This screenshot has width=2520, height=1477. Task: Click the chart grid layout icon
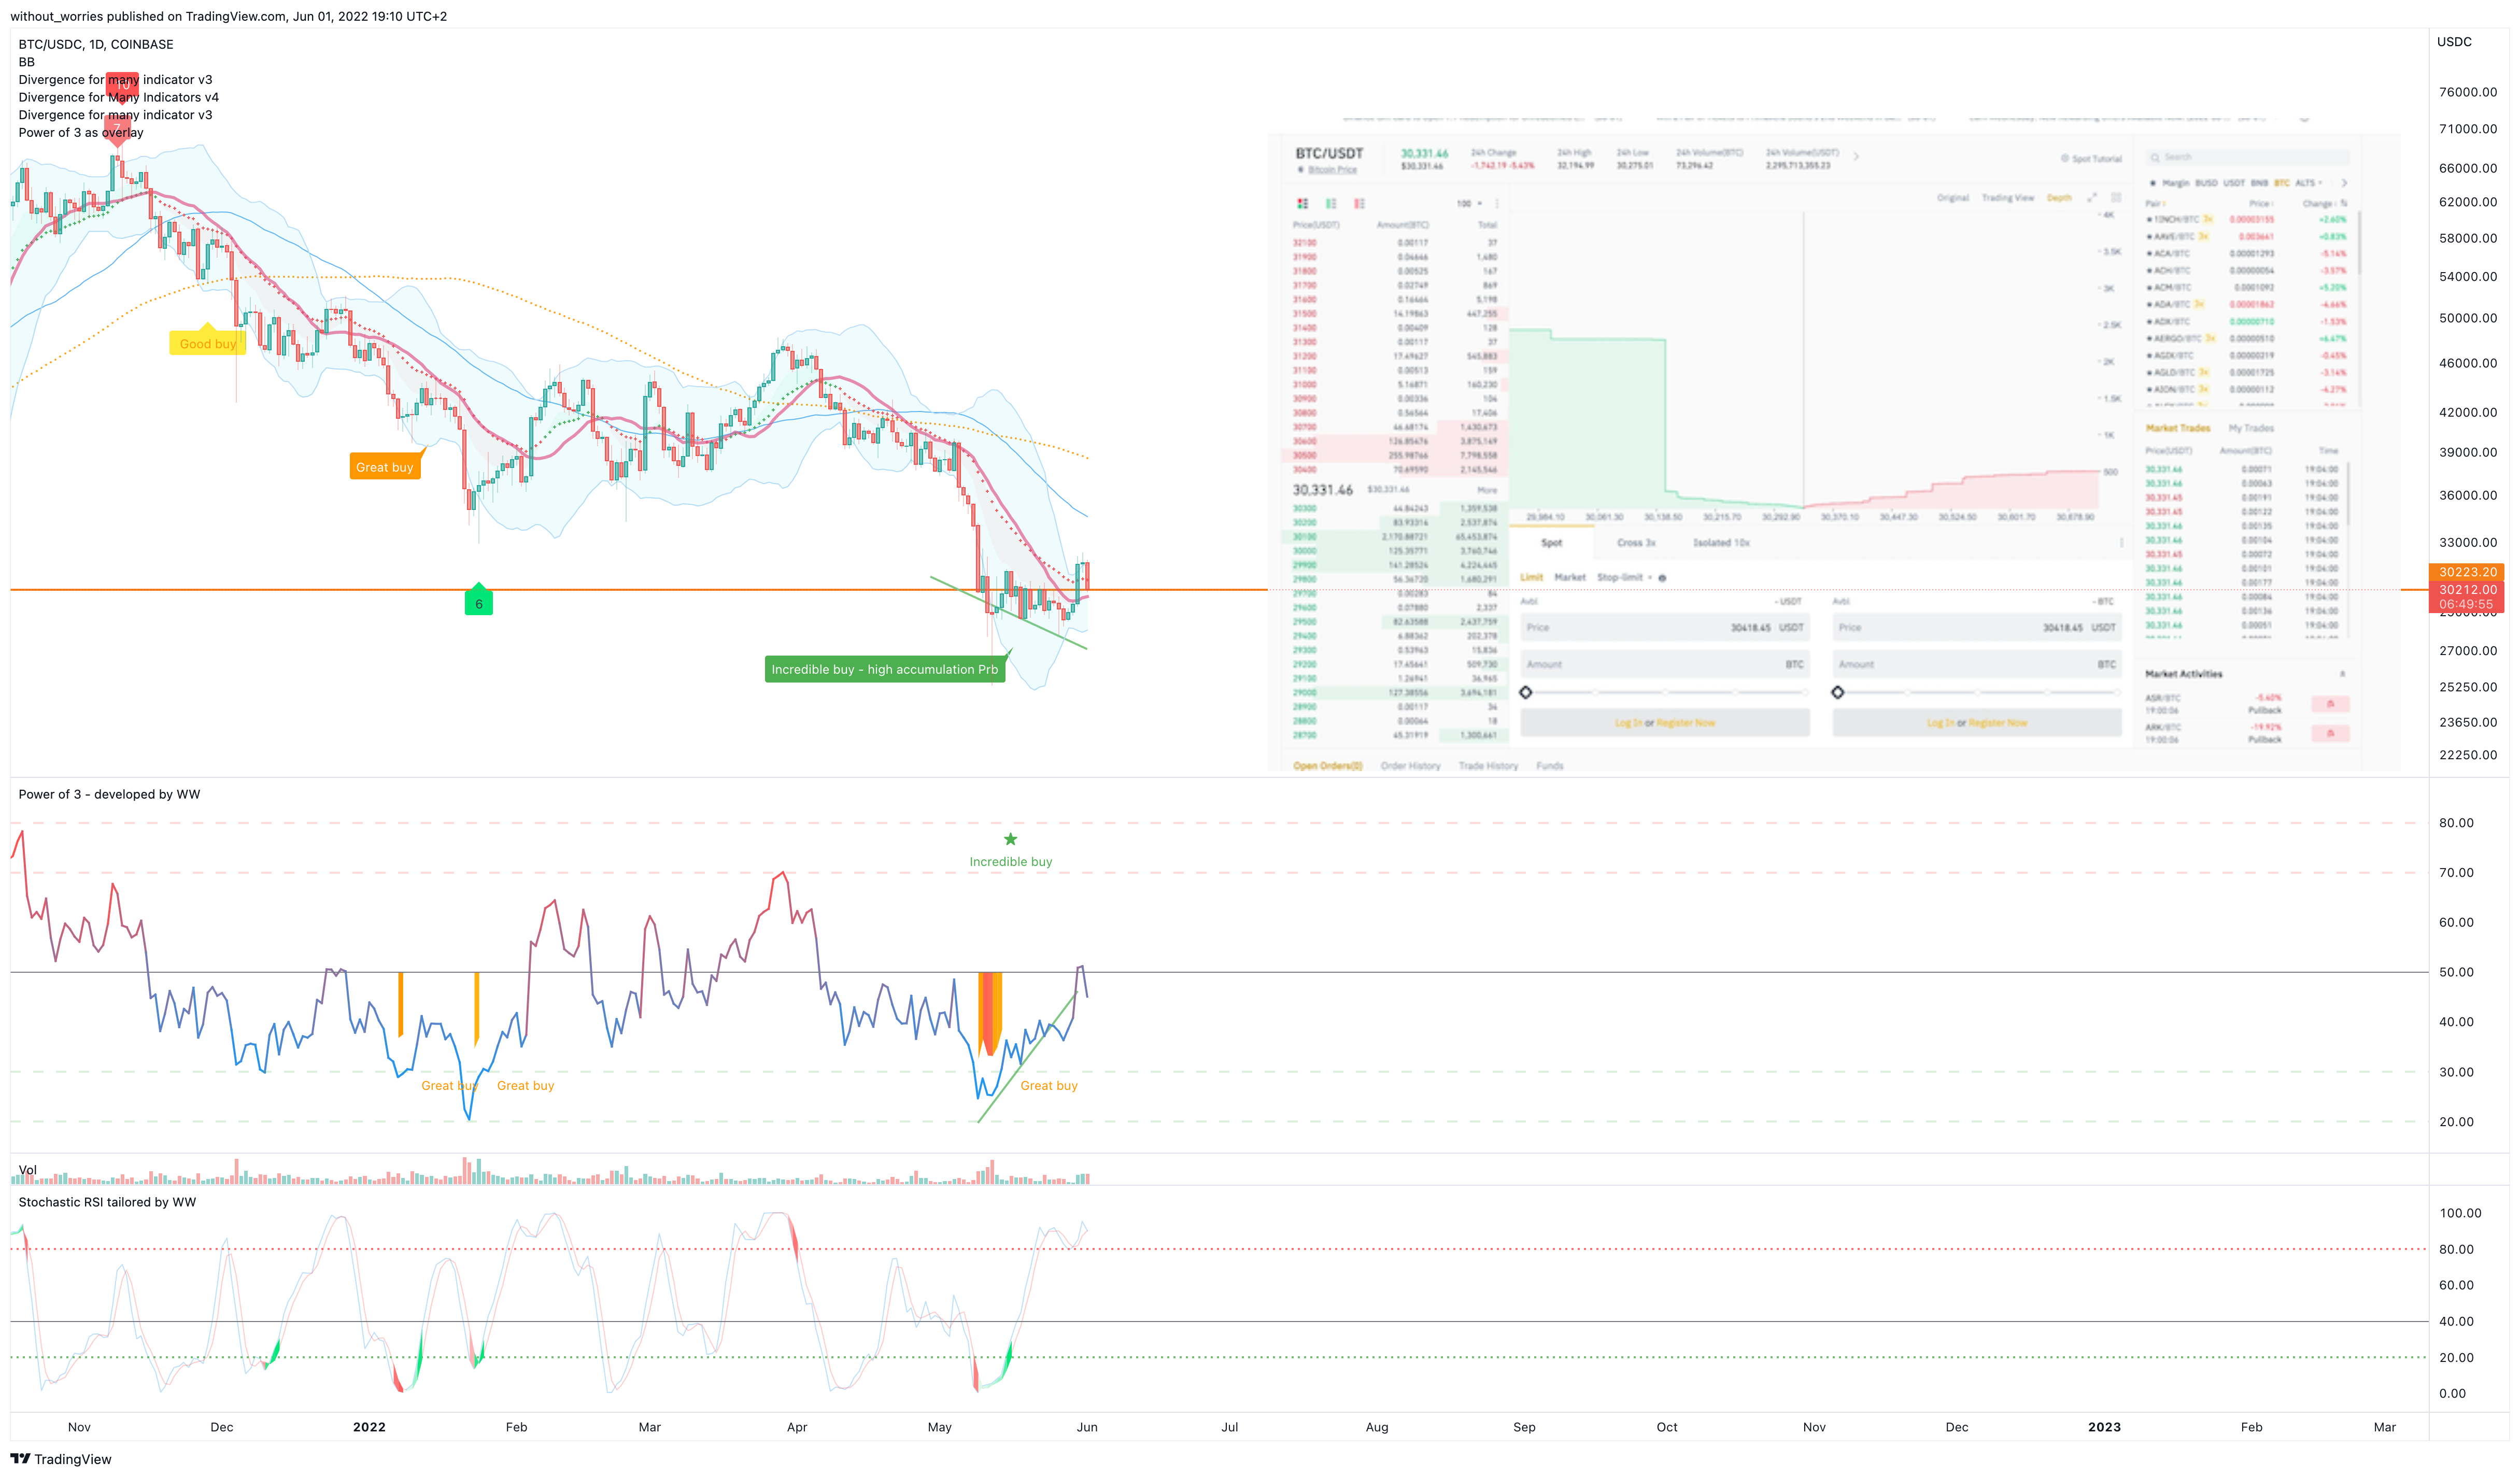(x=2116, y=198)
